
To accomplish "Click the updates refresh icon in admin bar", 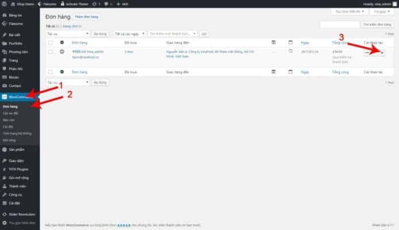I will click(x=94, y=4).
